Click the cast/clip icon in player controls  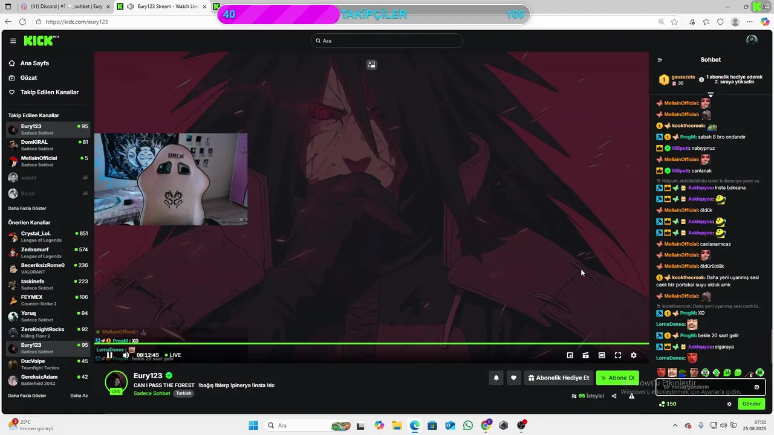tap(585, 355)
